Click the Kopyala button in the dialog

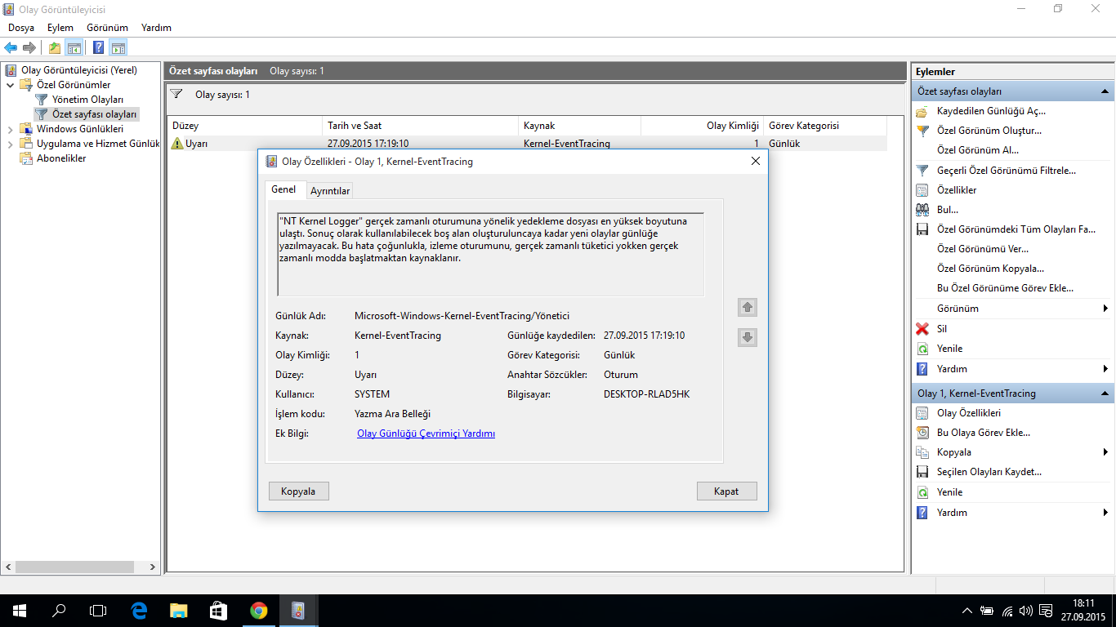tap(298, 491)
